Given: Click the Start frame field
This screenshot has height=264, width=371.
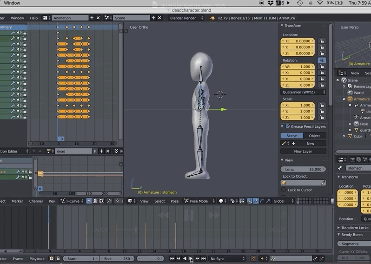Looking at the screenshot, I should (81, 259).
